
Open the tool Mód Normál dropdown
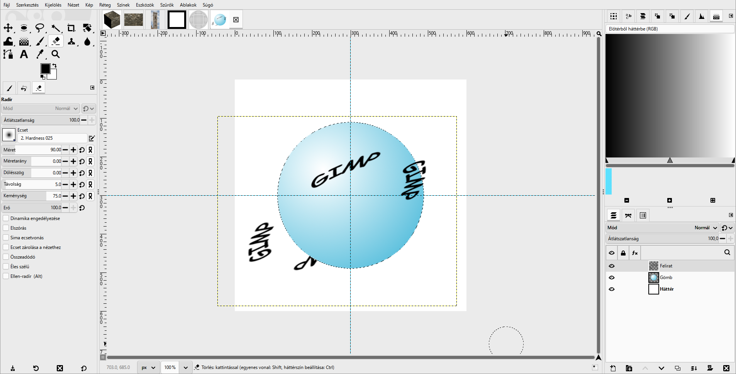click(x=41, y=108)
